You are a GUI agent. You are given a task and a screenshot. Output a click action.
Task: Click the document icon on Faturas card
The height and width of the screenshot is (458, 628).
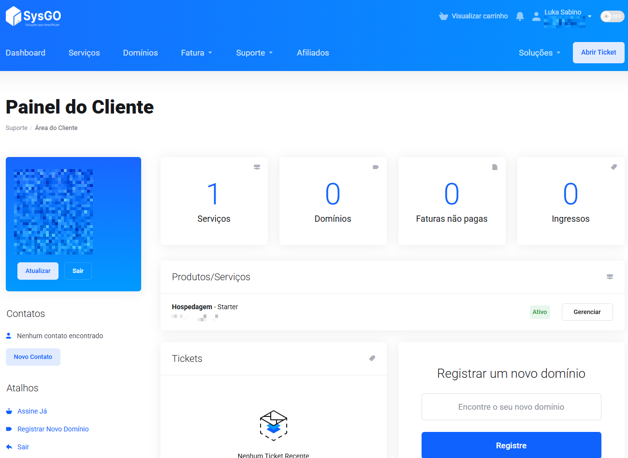click(495, 167)
